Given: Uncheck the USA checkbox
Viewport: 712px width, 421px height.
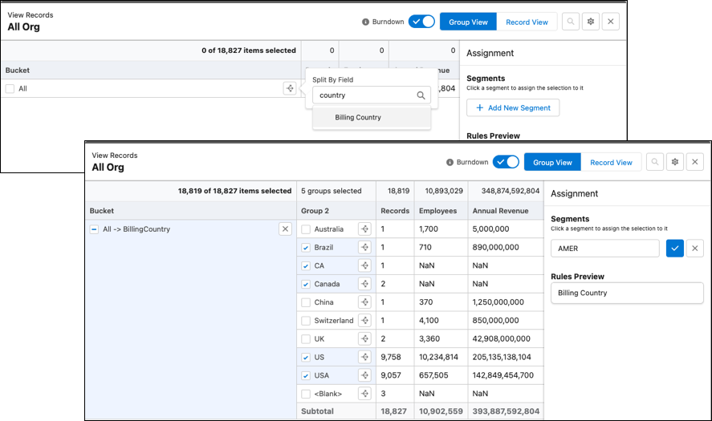Looking at the screenshot, I should click(306, 375).
